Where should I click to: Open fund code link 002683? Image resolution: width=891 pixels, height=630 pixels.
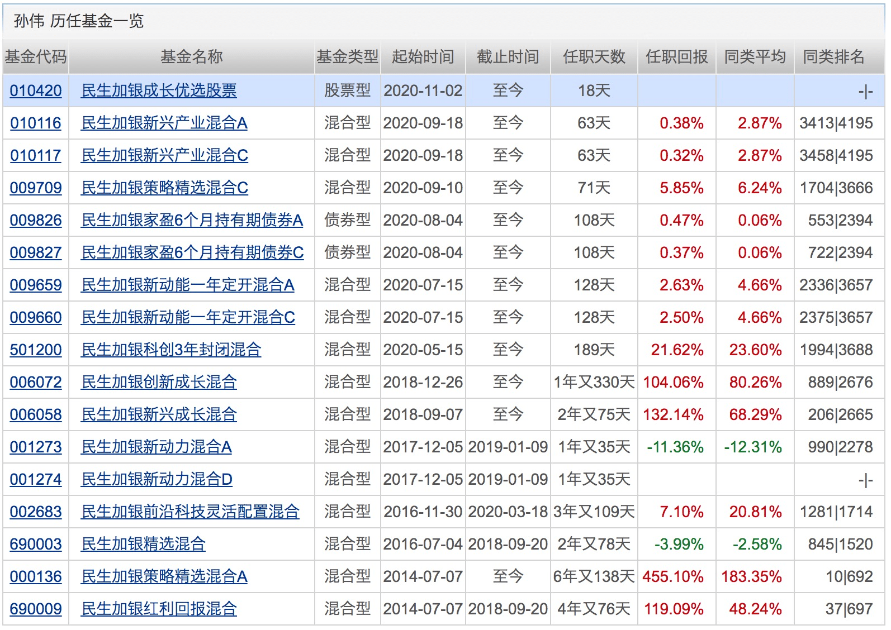click(x=36, y=512)
